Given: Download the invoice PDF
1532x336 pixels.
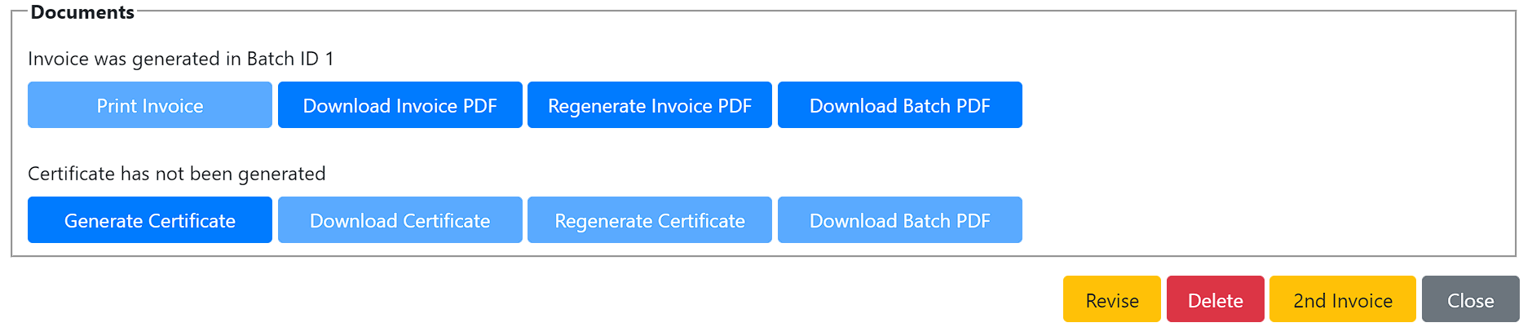Looking at the screenshot, I should (x=400, y=105).
